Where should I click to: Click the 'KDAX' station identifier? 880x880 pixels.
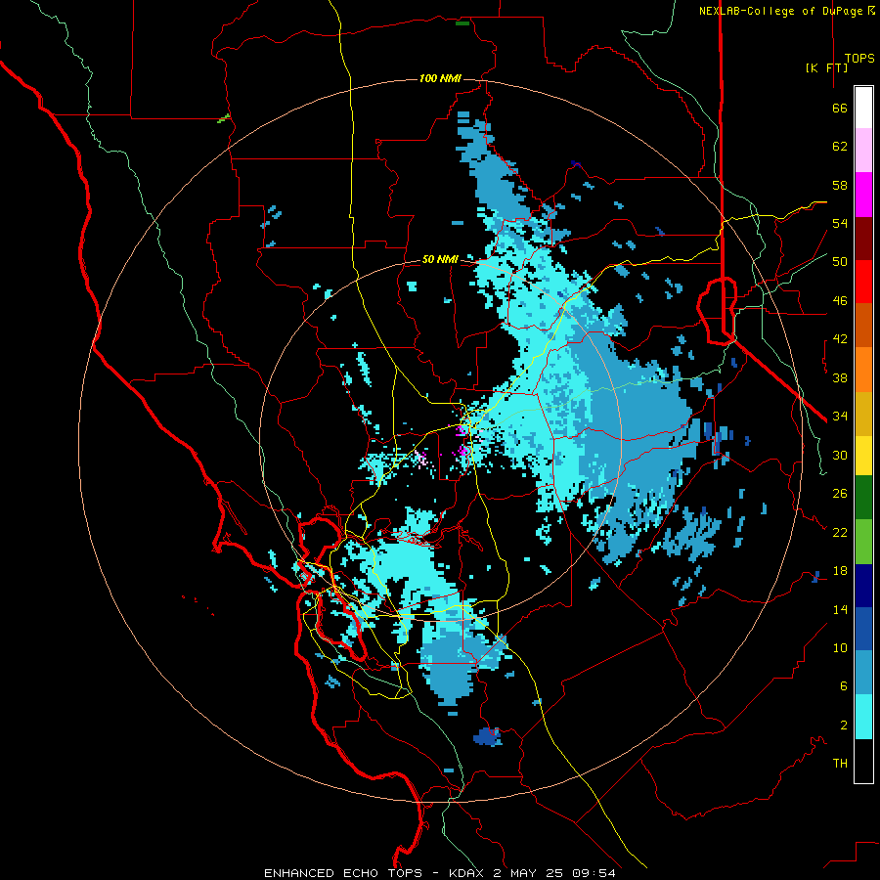(x=465, y=873)
